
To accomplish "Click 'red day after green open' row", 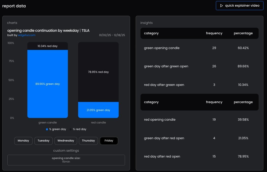I will point(199,85).
